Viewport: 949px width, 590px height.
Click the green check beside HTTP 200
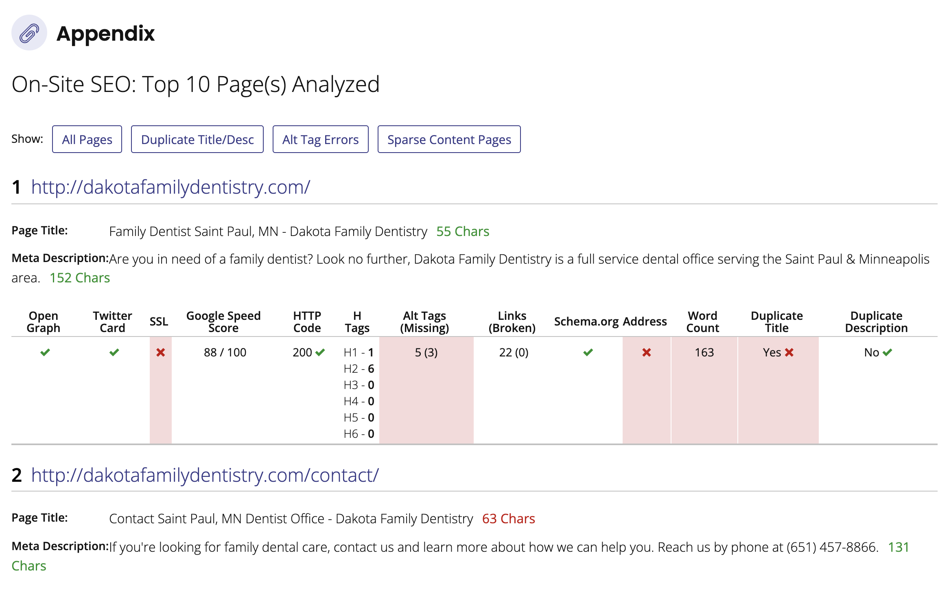point(320,352)
